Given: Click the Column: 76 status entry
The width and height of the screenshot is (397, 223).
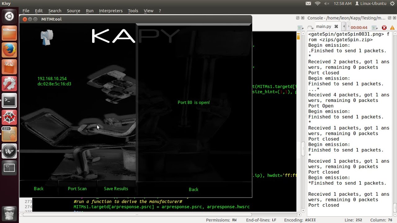Looking at the screenshot, I should [381, 220].
